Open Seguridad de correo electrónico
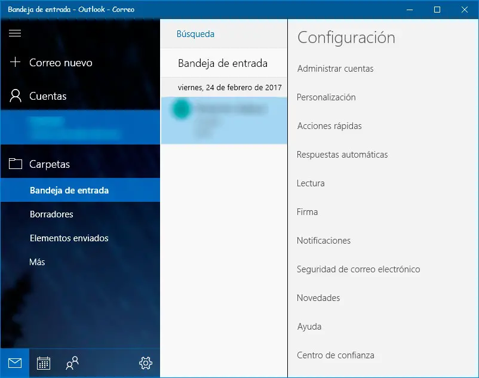 [358, 269]
